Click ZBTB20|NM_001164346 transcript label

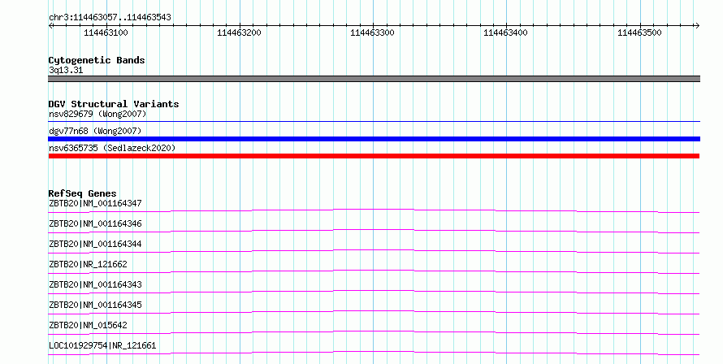(95, 223)
